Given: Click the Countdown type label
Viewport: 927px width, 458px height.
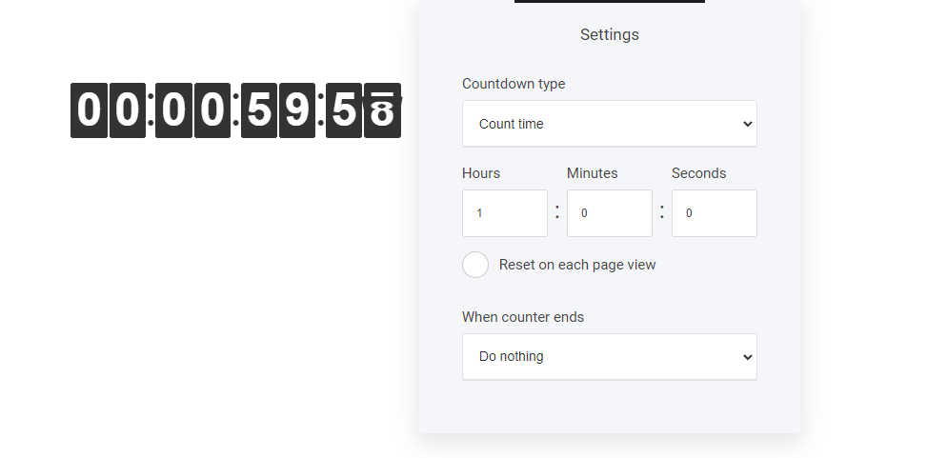Looking at the screenshot, I should 514,84.
